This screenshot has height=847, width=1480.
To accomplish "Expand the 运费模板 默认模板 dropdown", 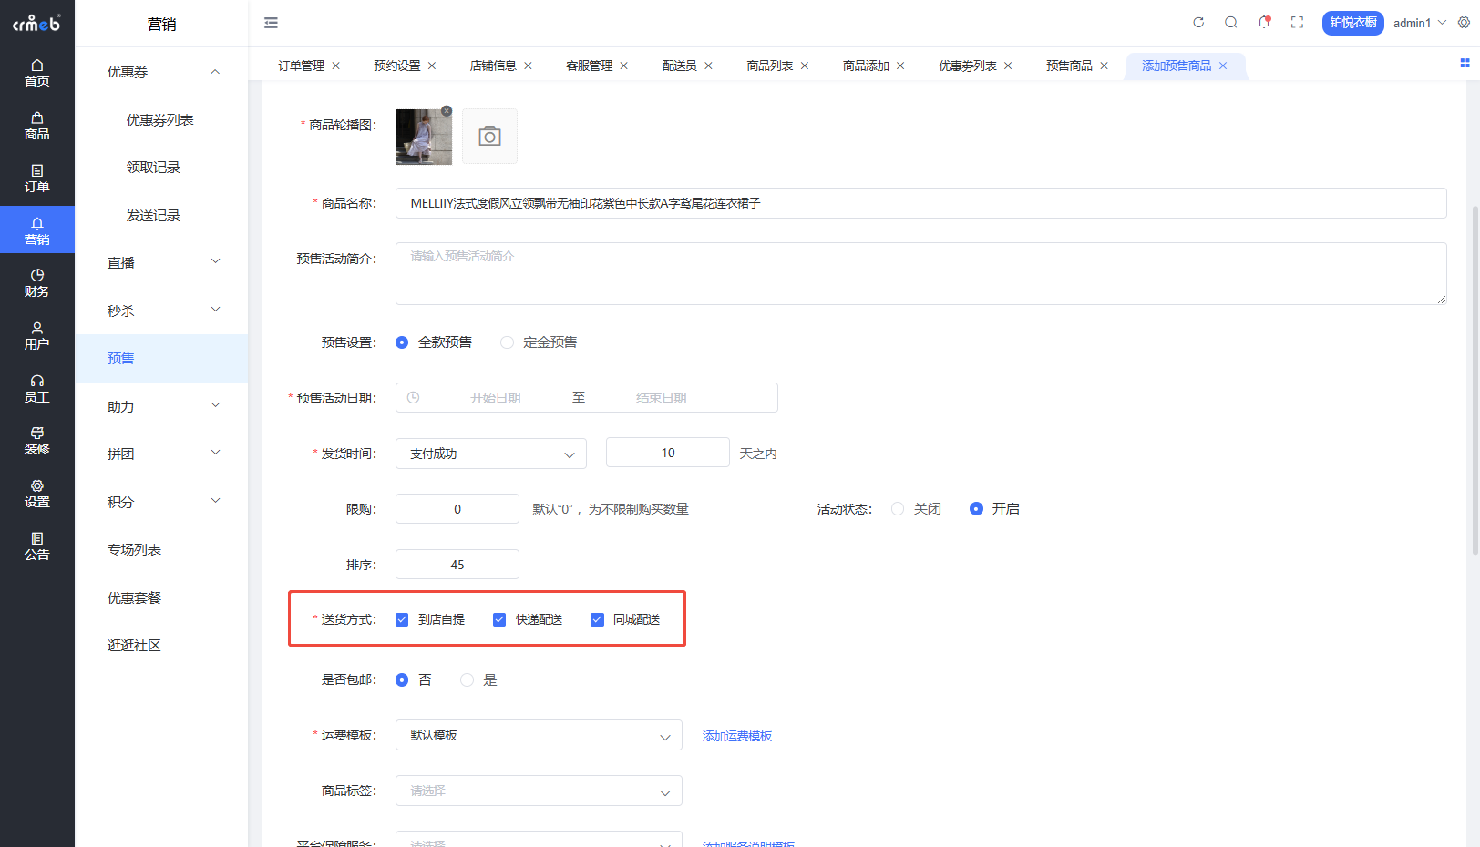I will point(539,736).
